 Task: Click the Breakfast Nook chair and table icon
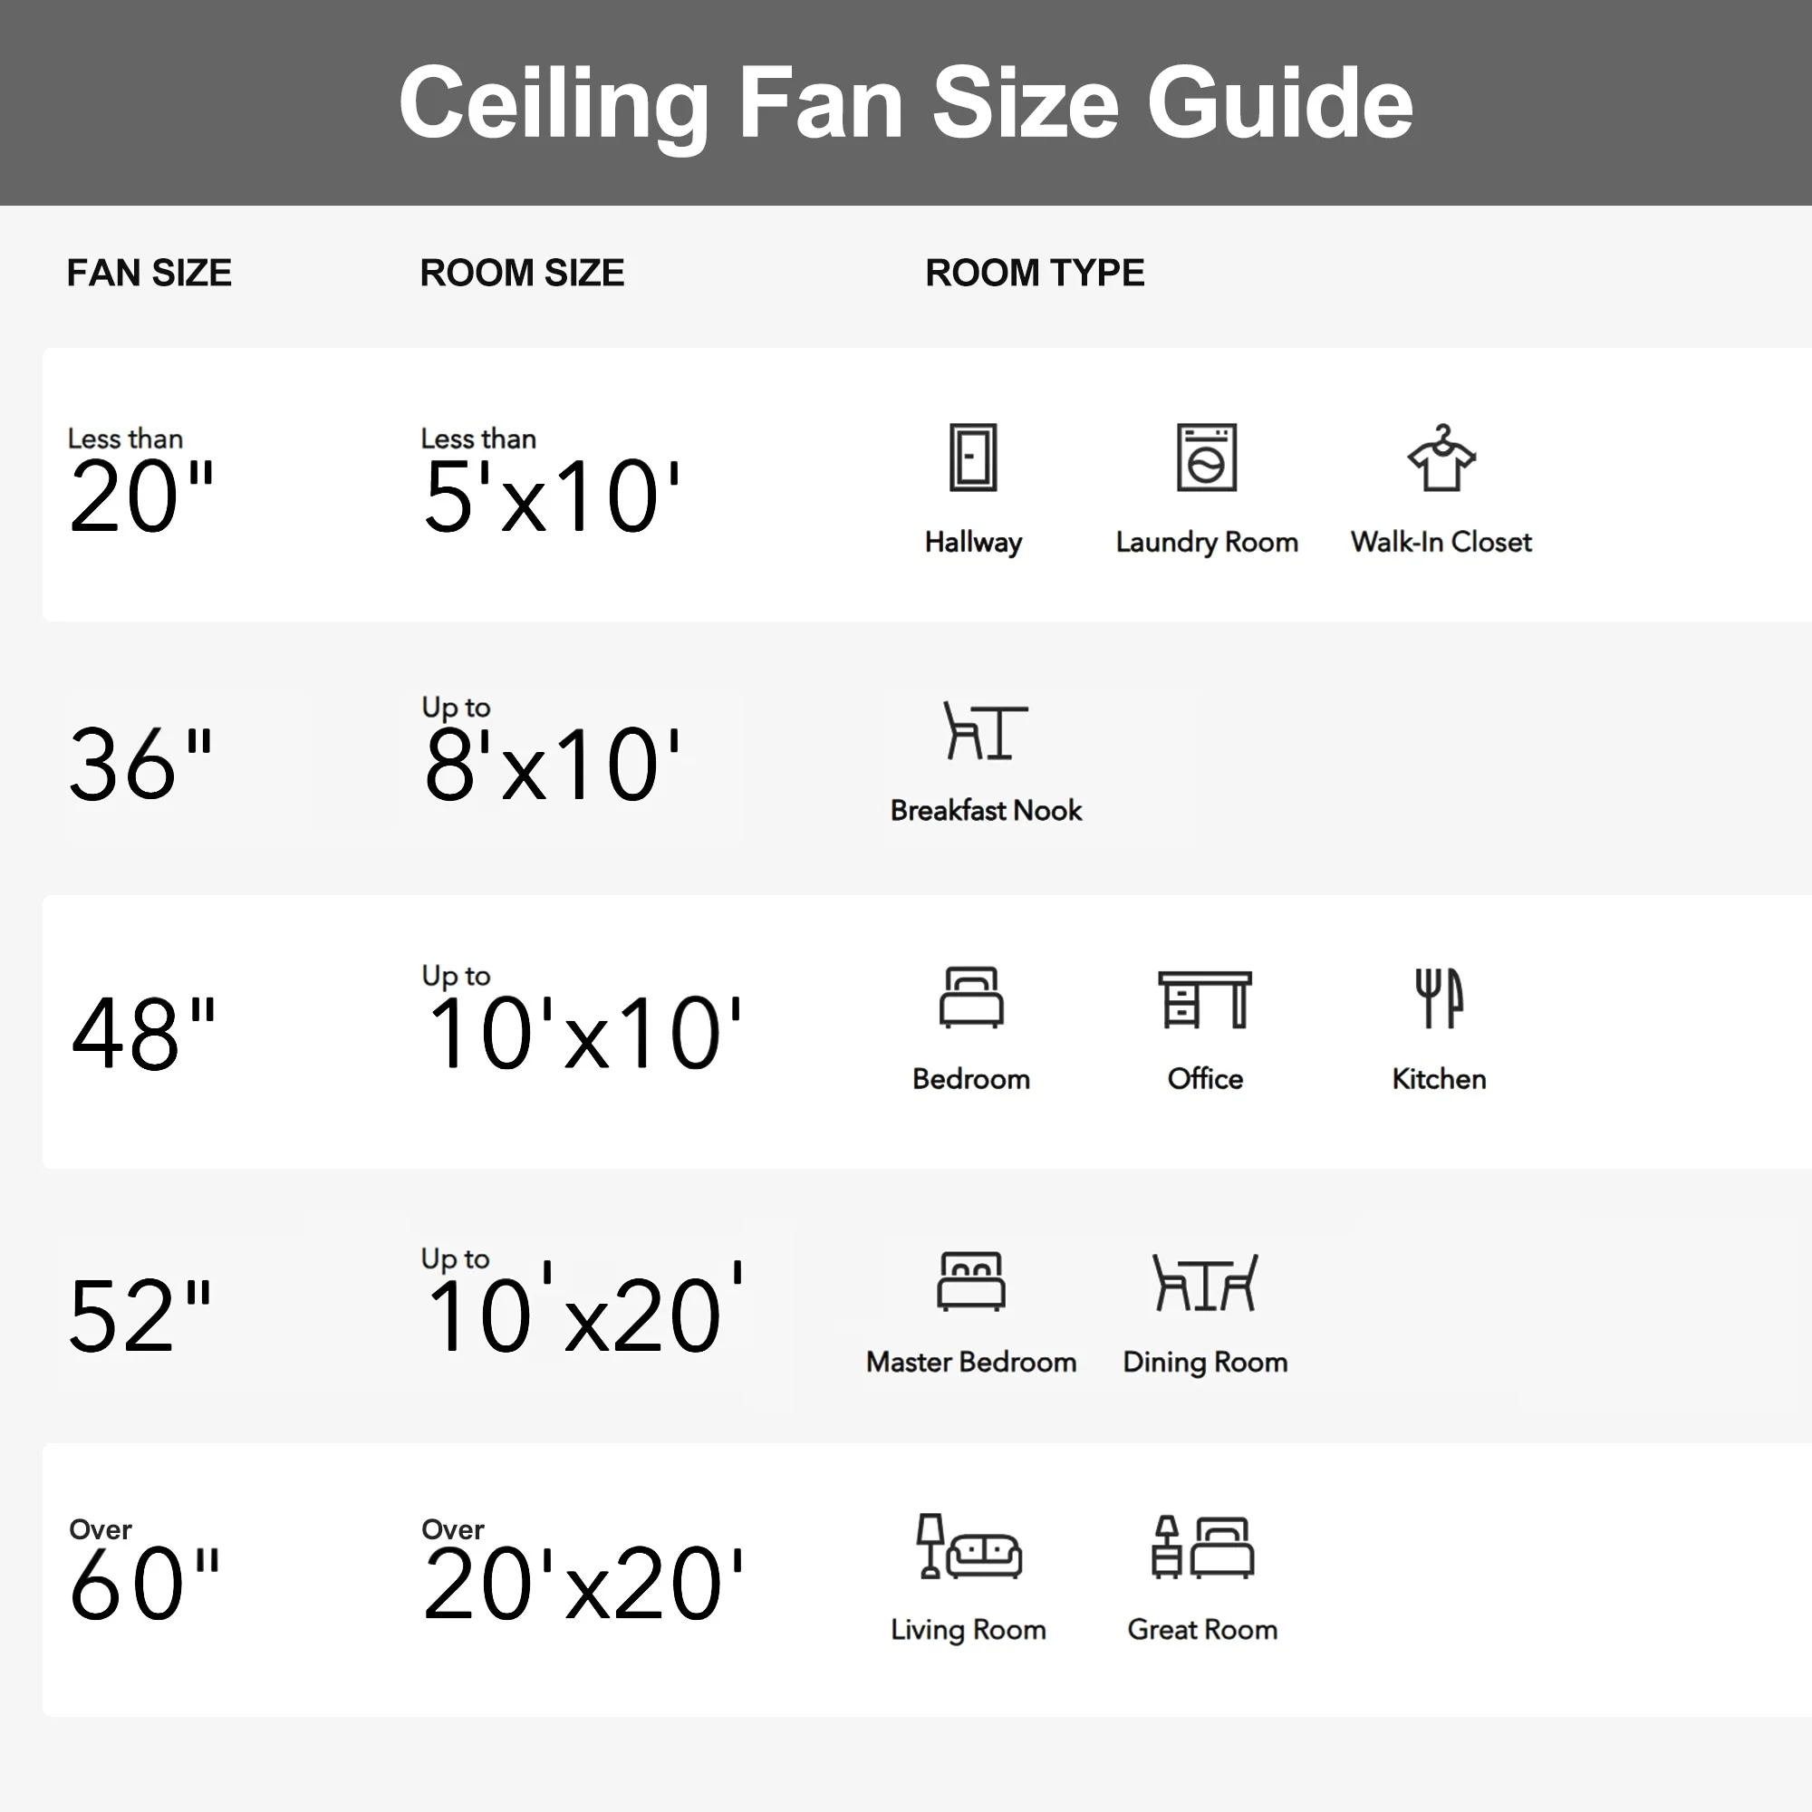click(985, 730)
